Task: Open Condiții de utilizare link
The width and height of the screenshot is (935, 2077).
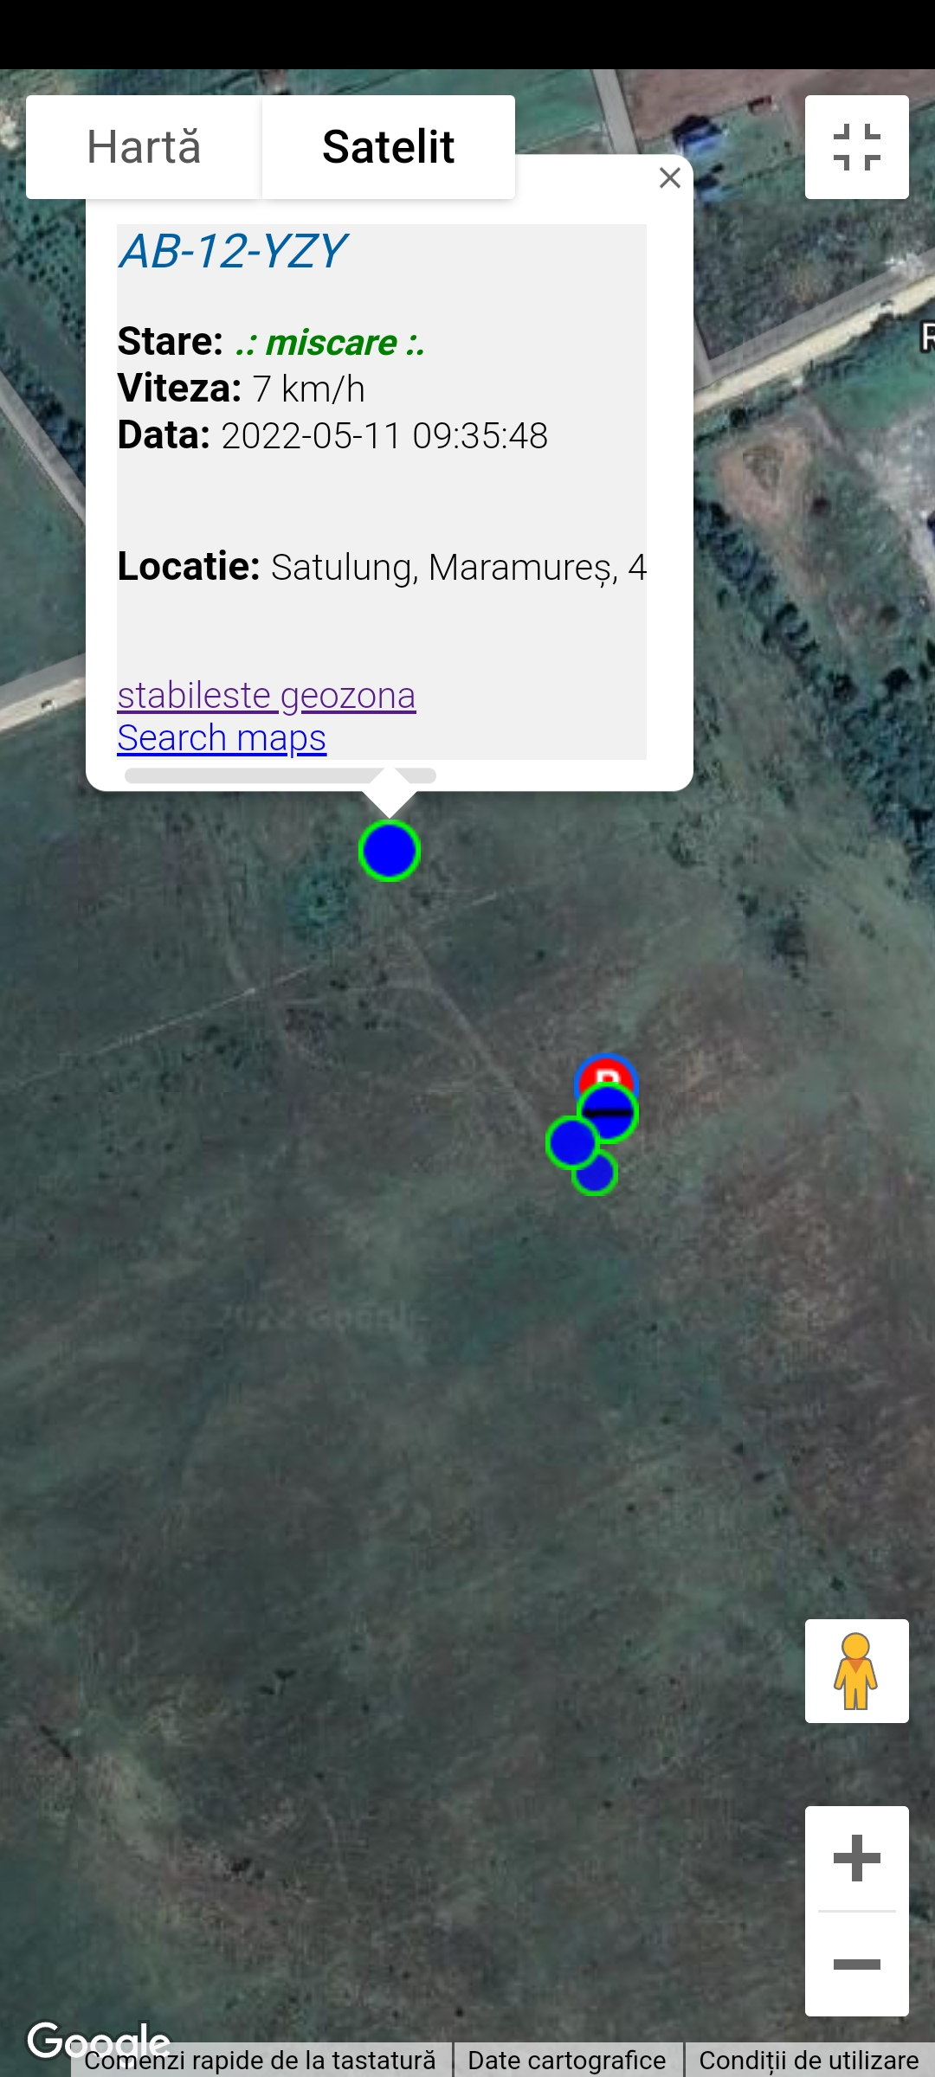Action: [809, 2061]
